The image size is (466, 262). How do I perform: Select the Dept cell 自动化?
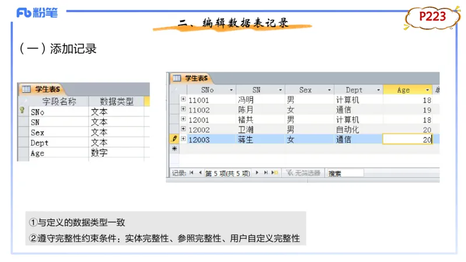358,129
